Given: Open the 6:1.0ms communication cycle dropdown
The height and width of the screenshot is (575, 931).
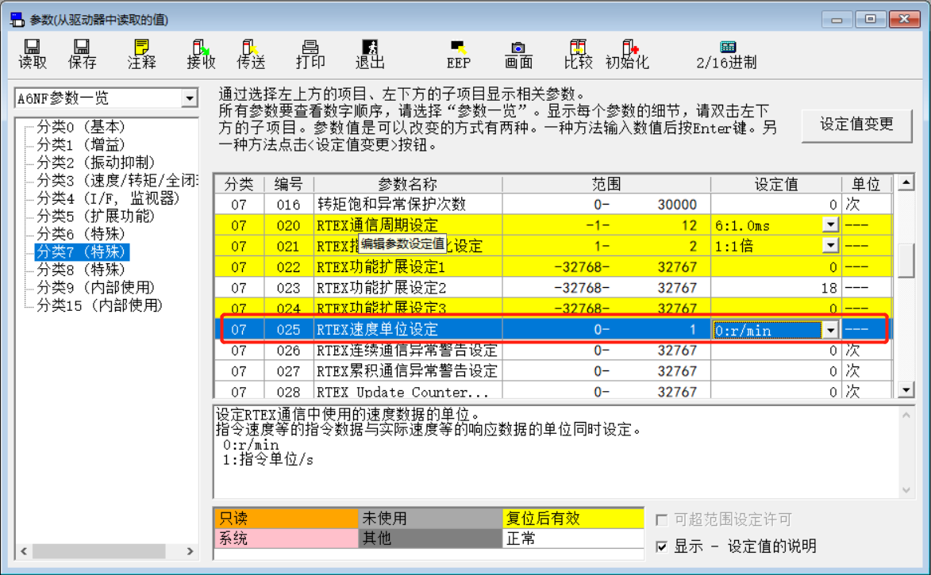Looking at the screenshot, I should 829,225.
